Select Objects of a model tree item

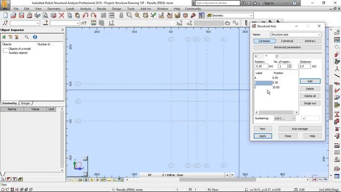point(20,49)
